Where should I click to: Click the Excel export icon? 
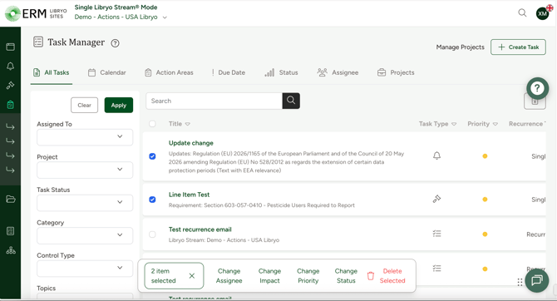point(535,101)
